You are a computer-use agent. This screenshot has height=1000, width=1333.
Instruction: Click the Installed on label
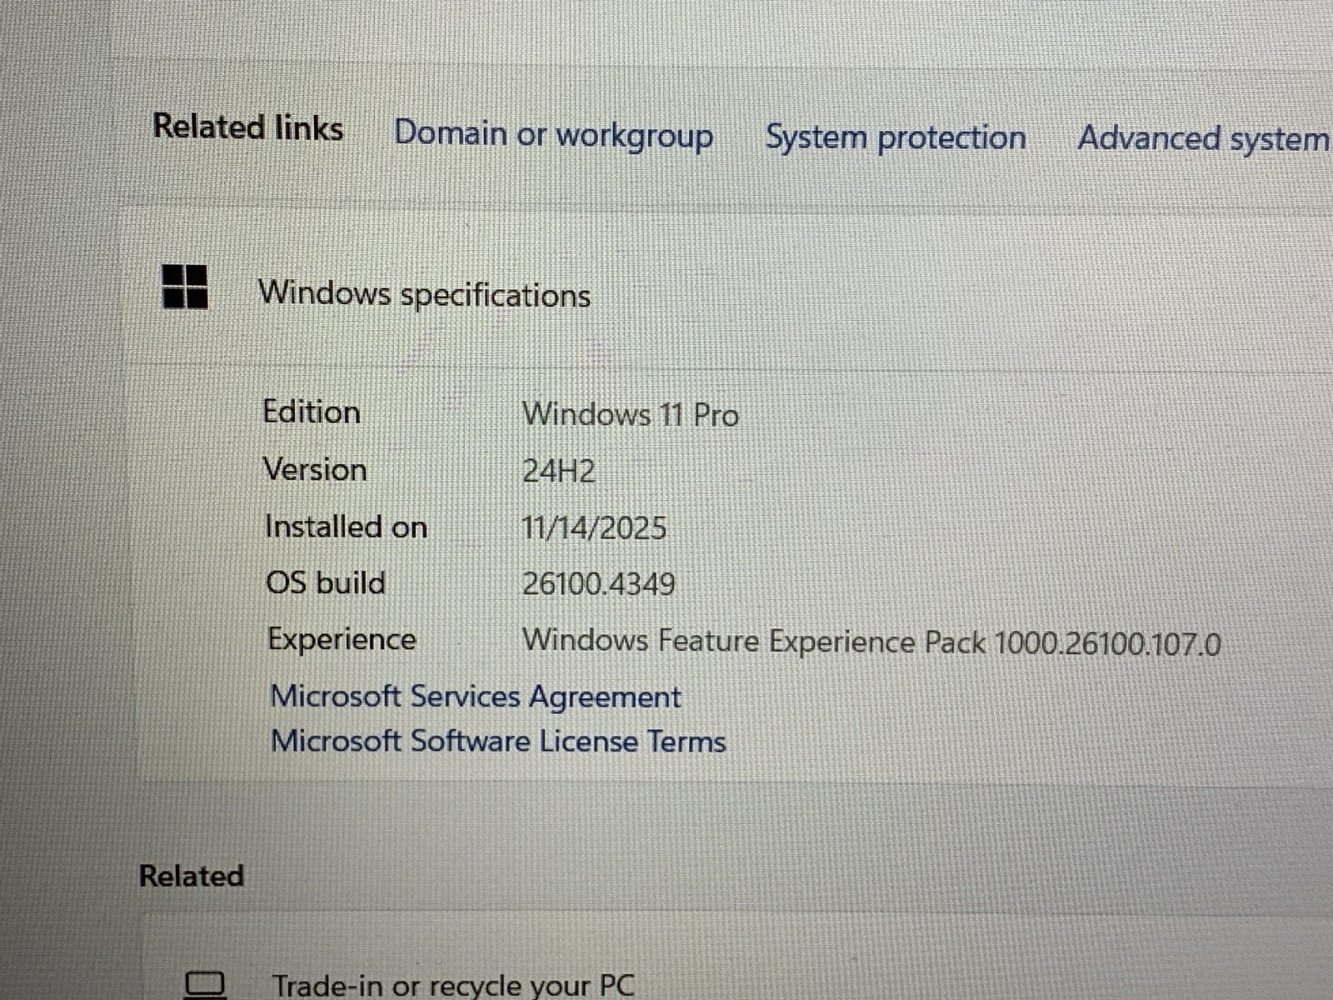click(x=346, y=527)
